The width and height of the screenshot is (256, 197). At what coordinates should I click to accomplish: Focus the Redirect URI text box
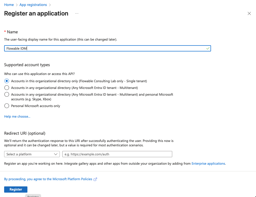[117, 154]
